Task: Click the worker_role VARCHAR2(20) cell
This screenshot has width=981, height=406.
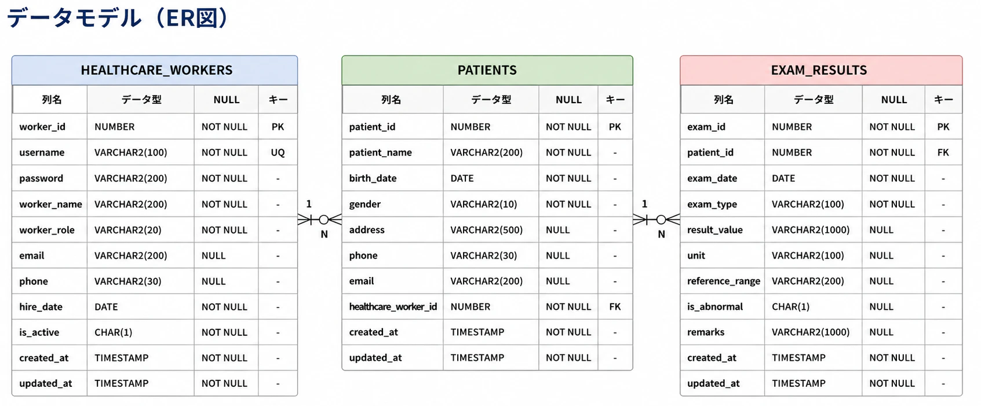Action: point(141,230)
